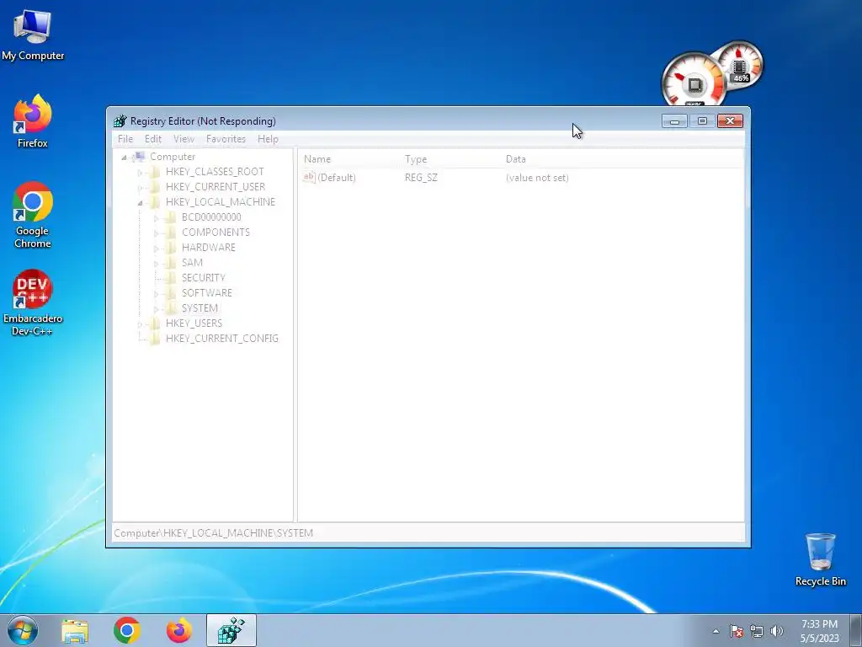Viewport: 862px width, 647px height.
Task: Open the Favorites menu
Action: 226,139
